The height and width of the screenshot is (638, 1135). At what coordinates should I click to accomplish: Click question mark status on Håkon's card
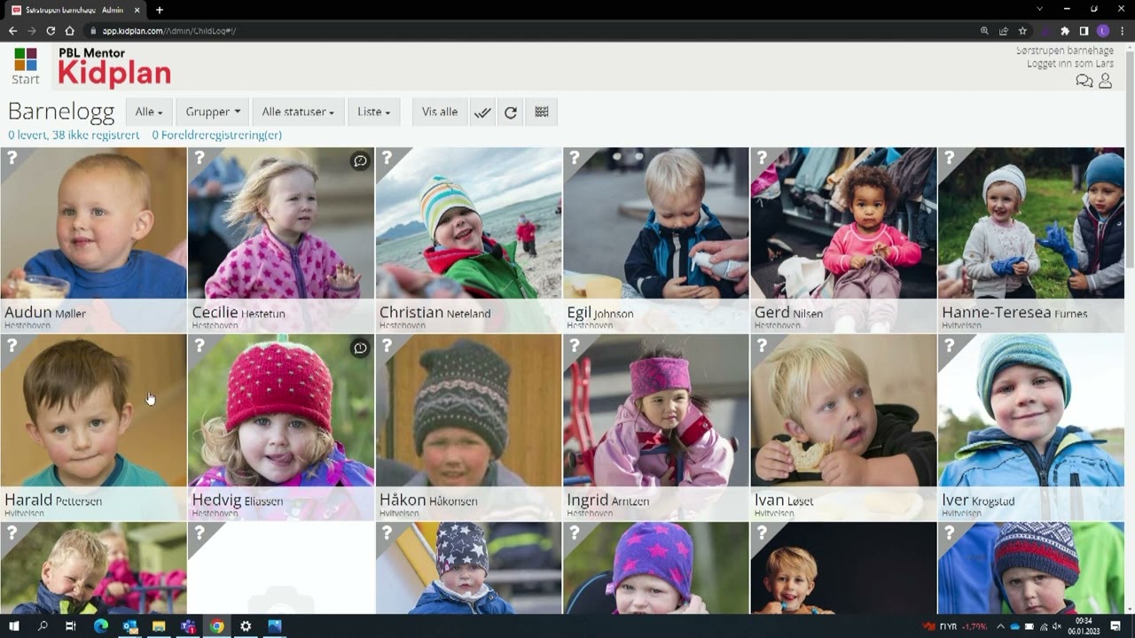click(x=387, y=346)
